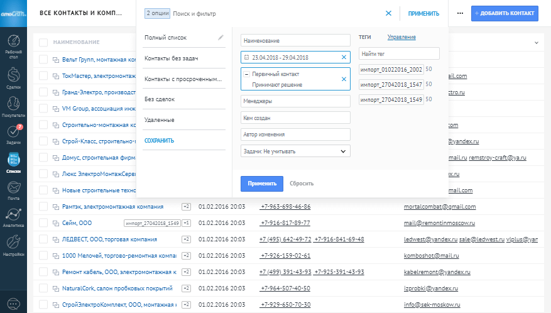Screen dimensions: 551x313
Task: Open the three-dots more options menu
Action: coord(460,13)
